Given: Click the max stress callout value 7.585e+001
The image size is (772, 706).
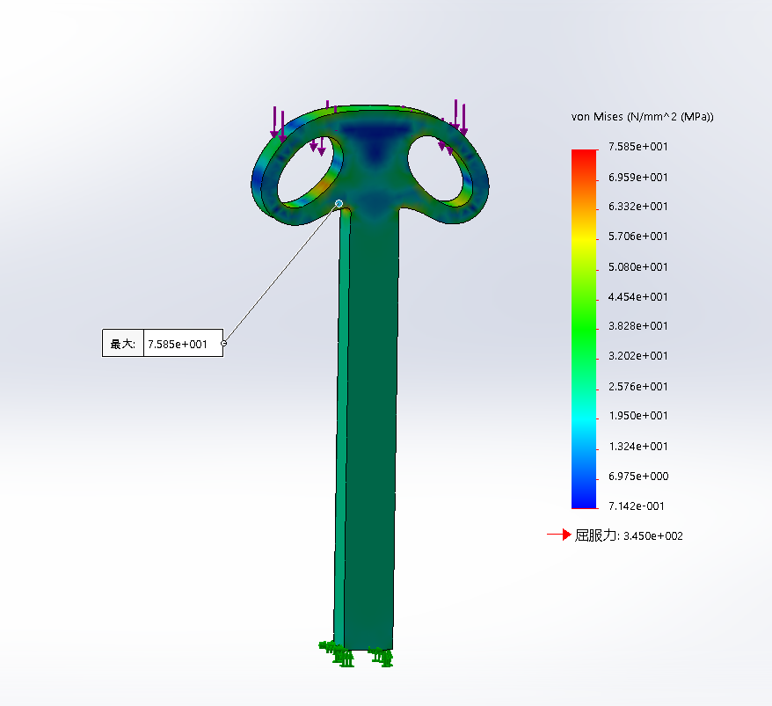Looking at the screenshot, I should (x=178, y=344).
